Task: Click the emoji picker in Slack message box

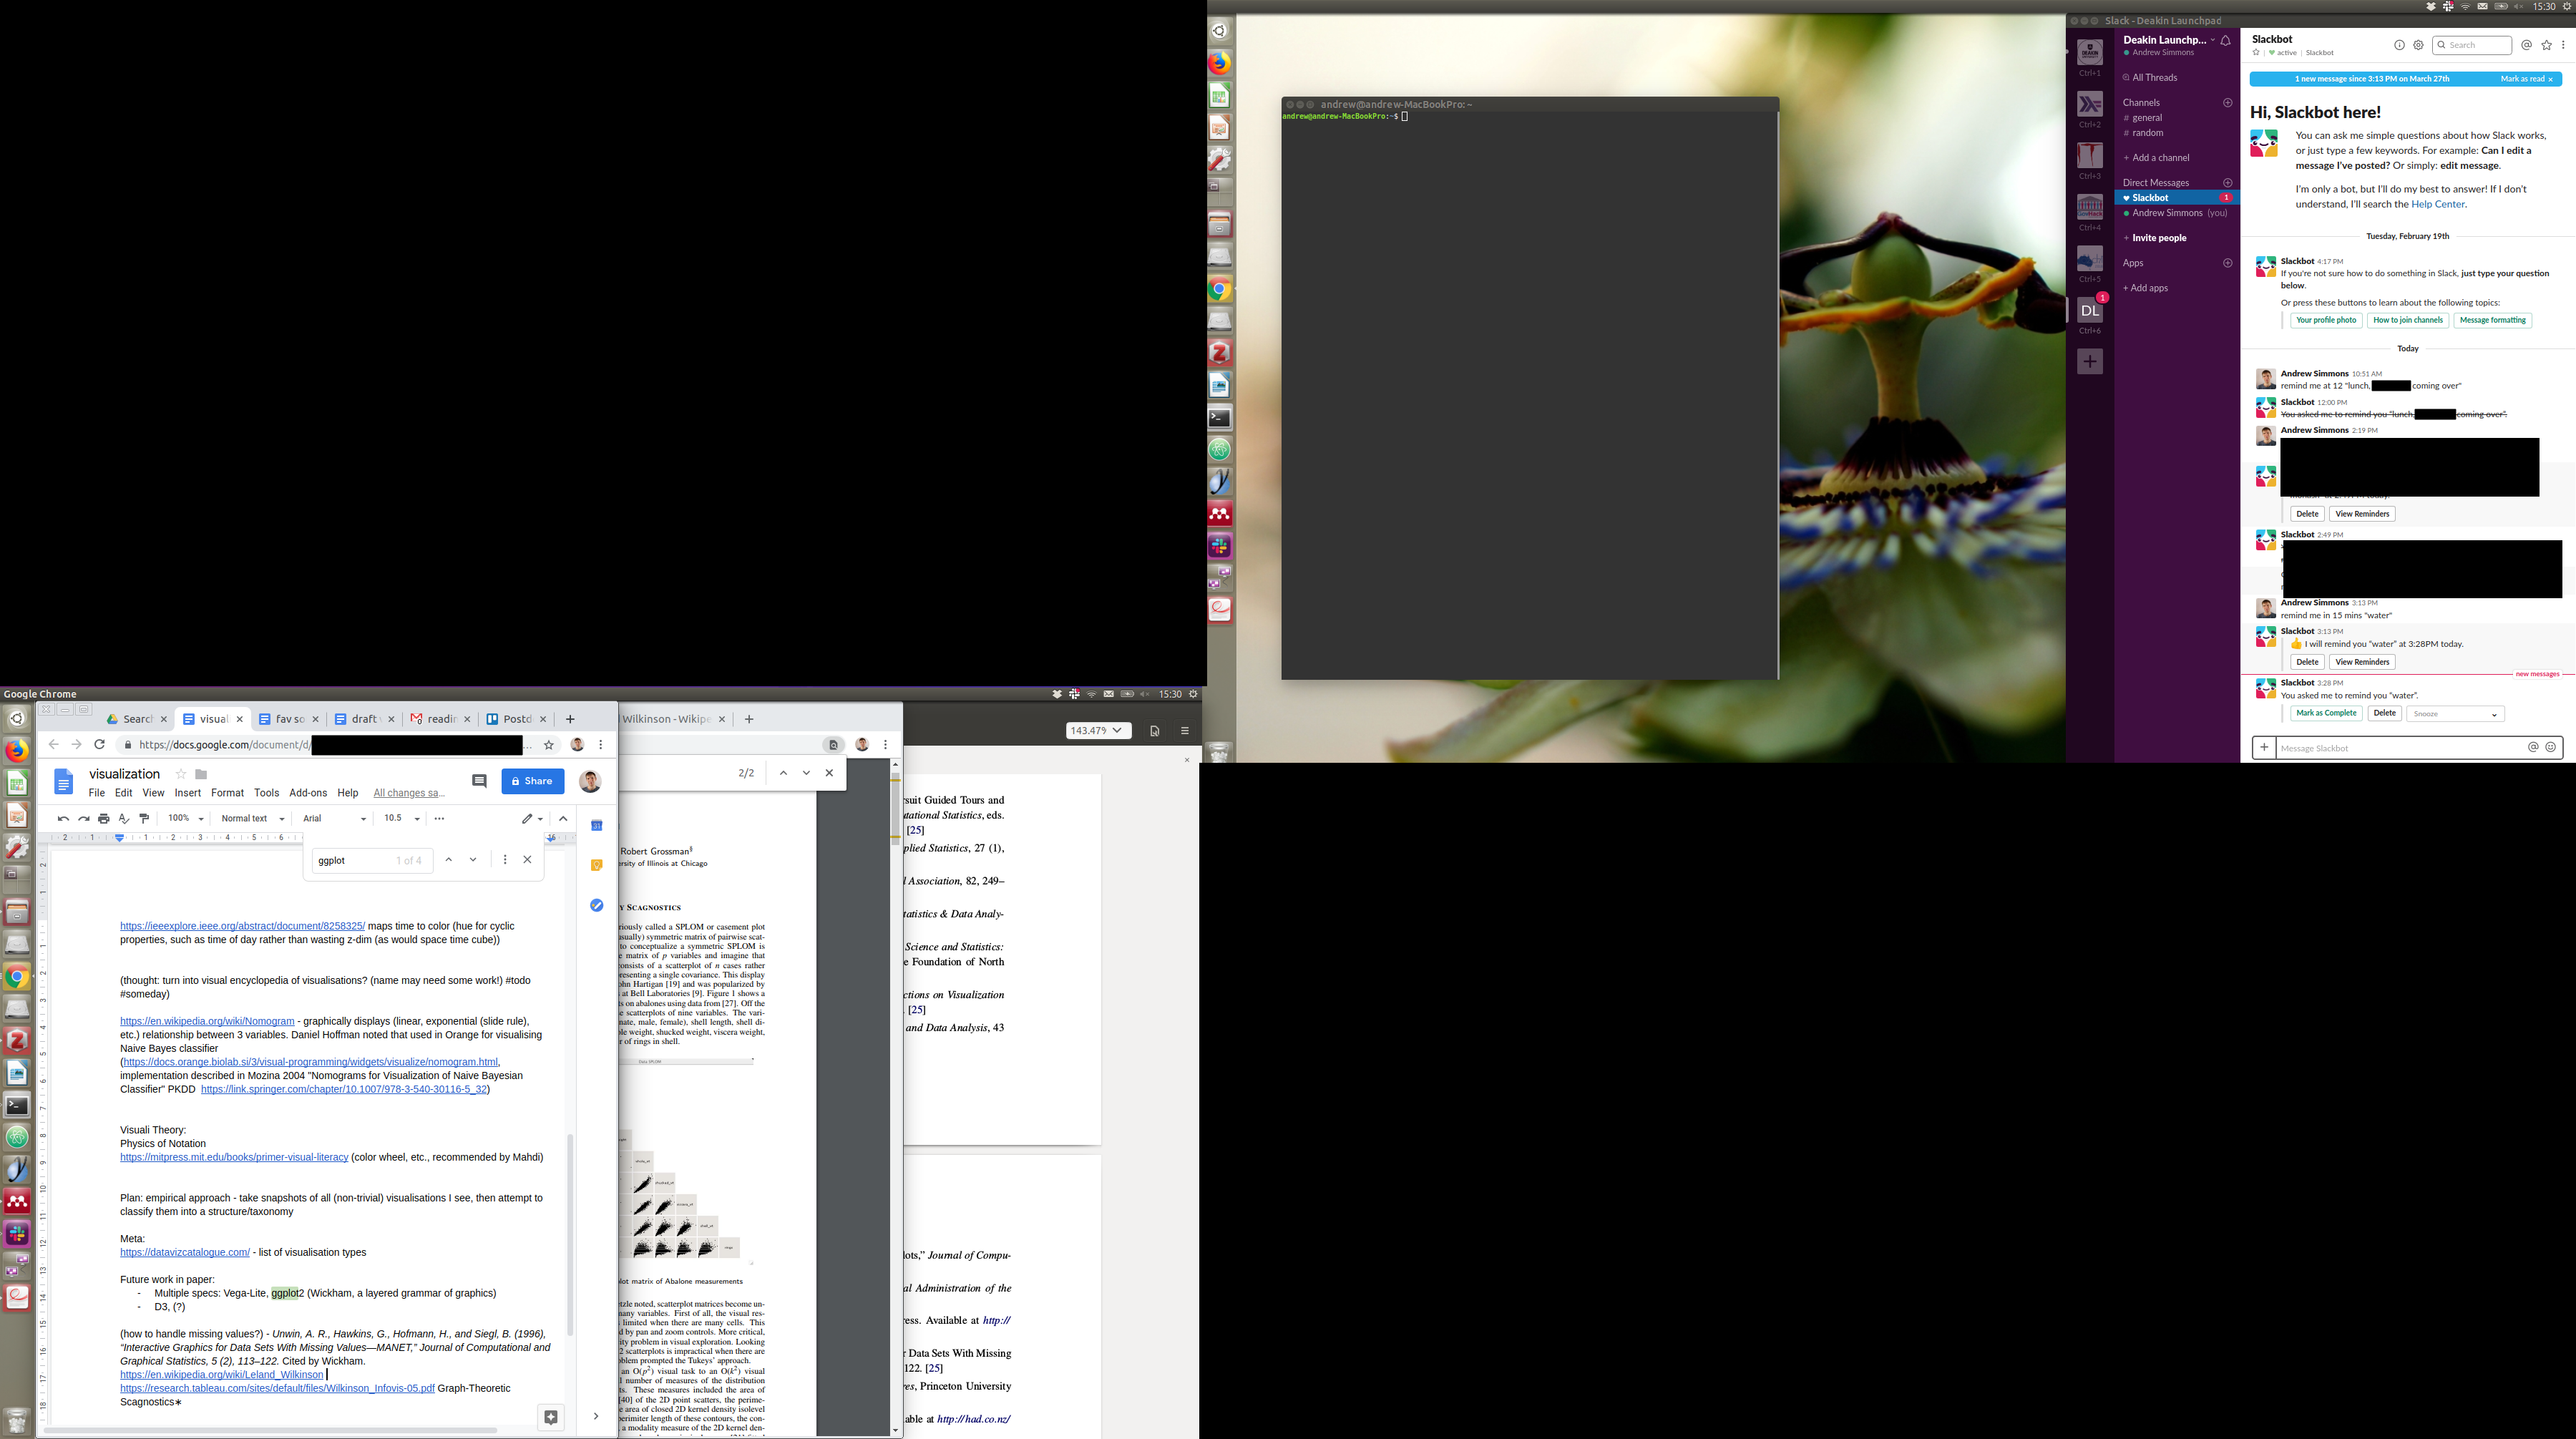Action: coord(2550,747)
